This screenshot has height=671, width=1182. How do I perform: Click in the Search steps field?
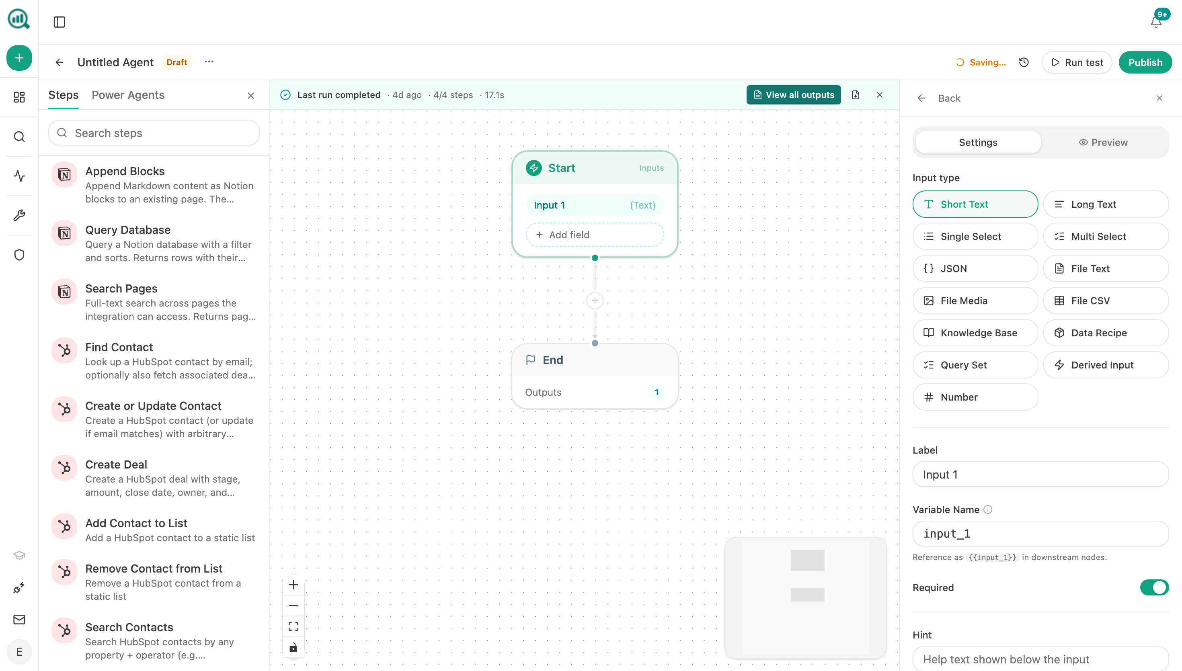(x=154, y=133)
